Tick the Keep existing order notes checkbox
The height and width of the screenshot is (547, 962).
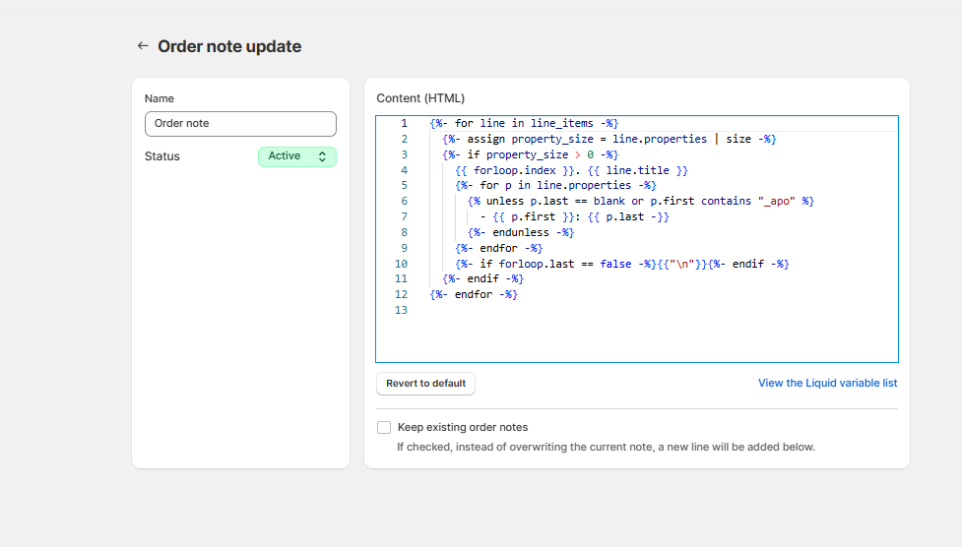pos(384,428)
